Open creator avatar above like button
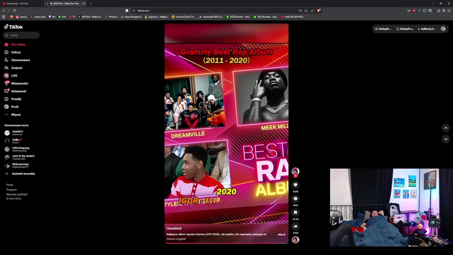The height and width of the screenshot is (255, 453). [296, 171]
